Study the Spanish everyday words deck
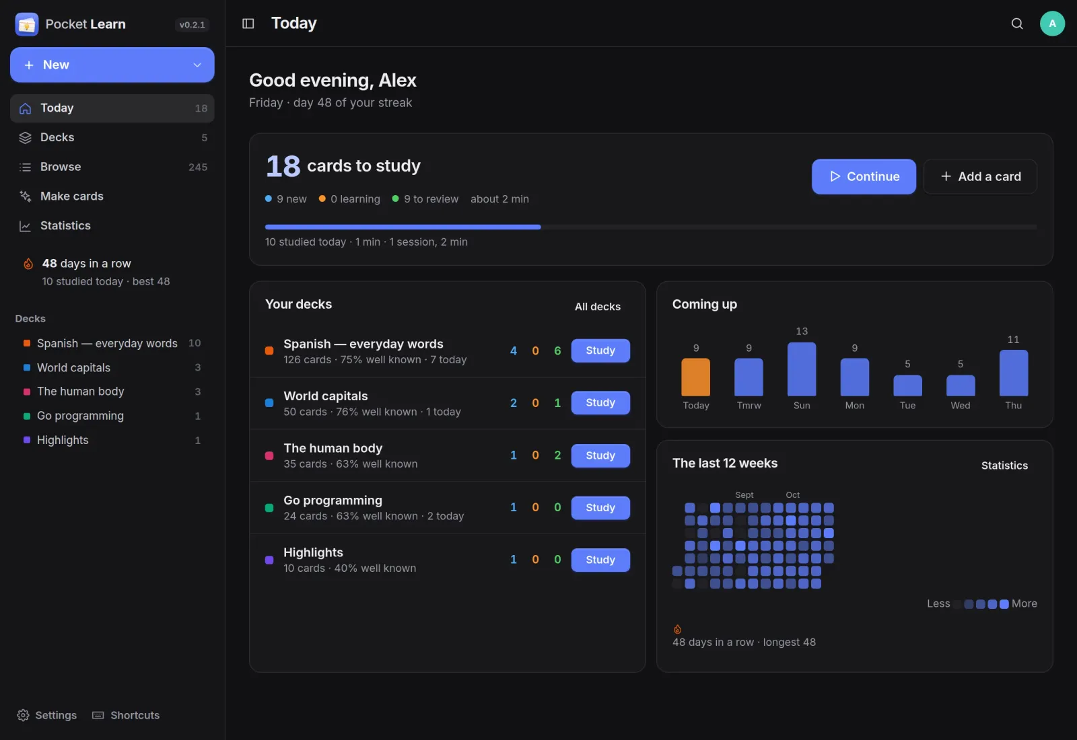 click(x=600, y=350)
